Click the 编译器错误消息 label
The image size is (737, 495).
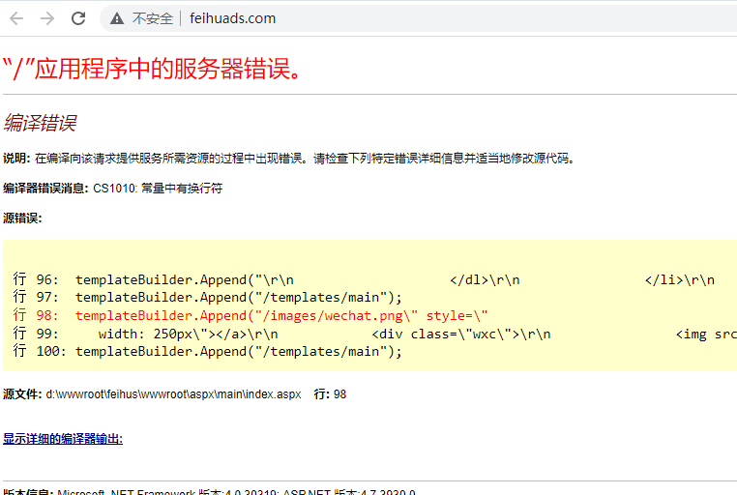[45, 189]
